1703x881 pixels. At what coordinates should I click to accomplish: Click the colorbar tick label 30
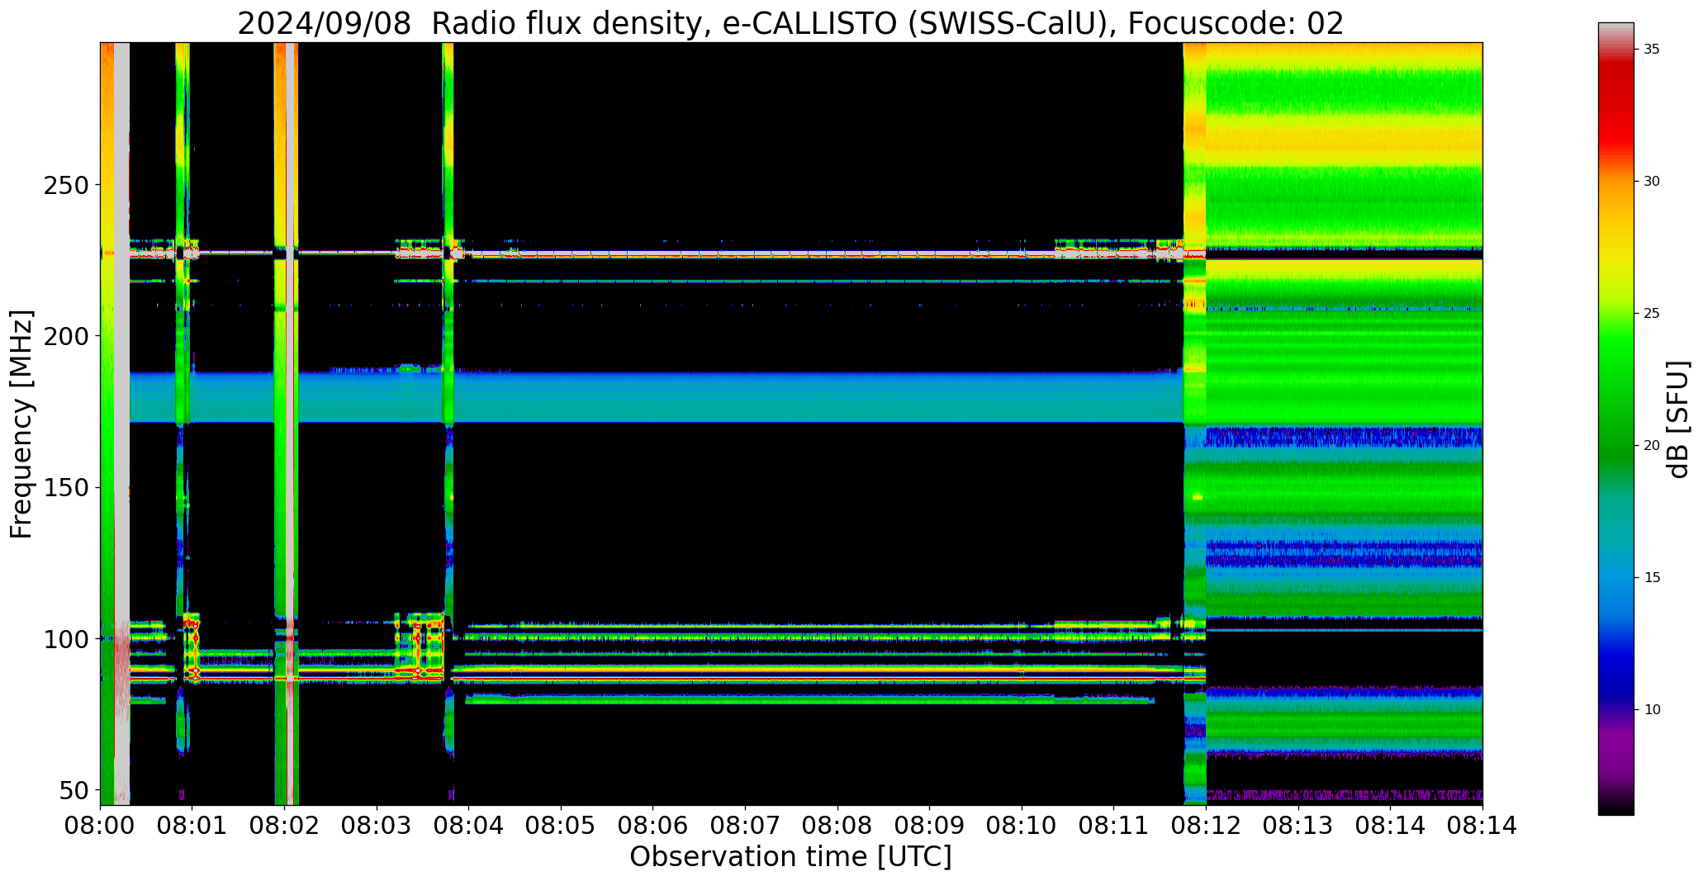point(1652,182)
